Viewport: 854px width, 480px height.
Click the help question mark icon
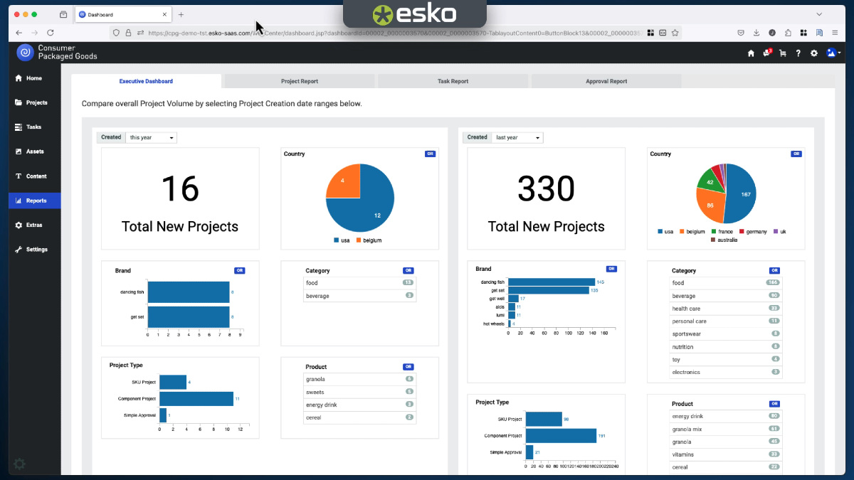[x=798, y=53]
